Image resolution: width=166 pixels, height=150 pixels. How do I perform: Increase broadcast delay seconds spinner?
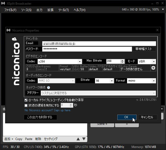[71, 104]
